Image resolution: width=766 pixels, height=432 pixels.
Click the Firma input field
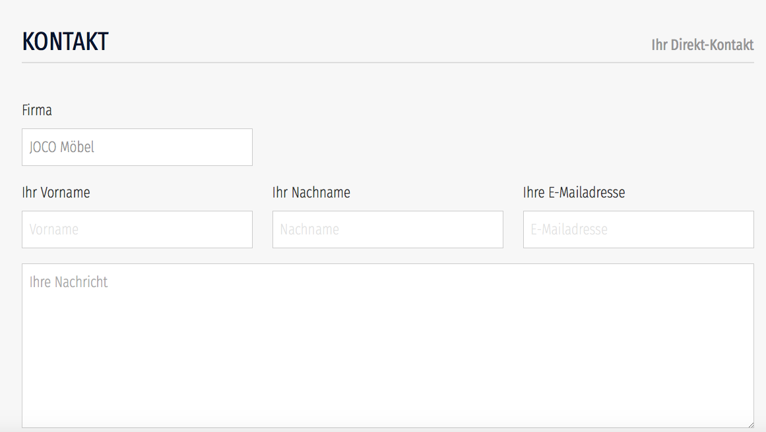pos(137,147)
